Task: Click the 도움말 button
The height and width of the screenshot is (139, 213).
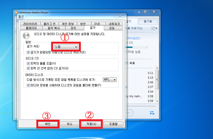Action: 113,124
